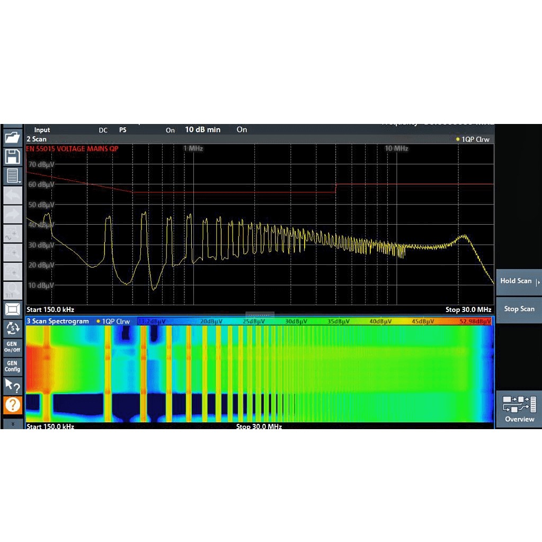Click 'Start 150.0 kHz' under the Spectrogram

(x=50, y=426)
